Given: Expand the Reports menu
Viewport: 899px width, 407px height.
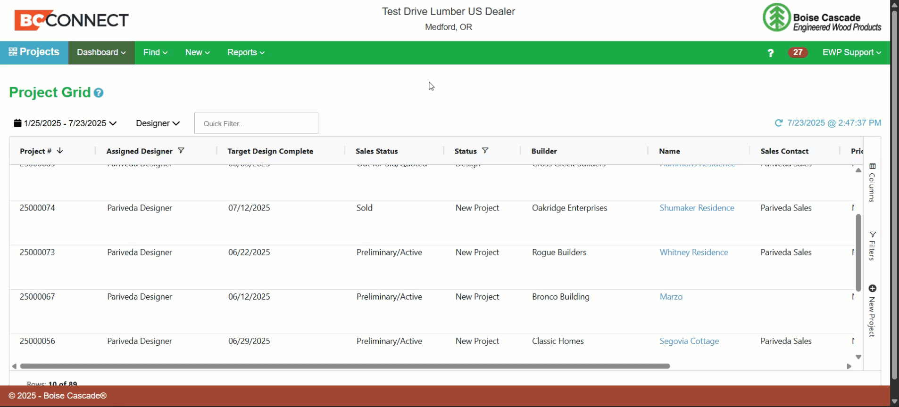Looking at the screenshot, I should 246,52.
